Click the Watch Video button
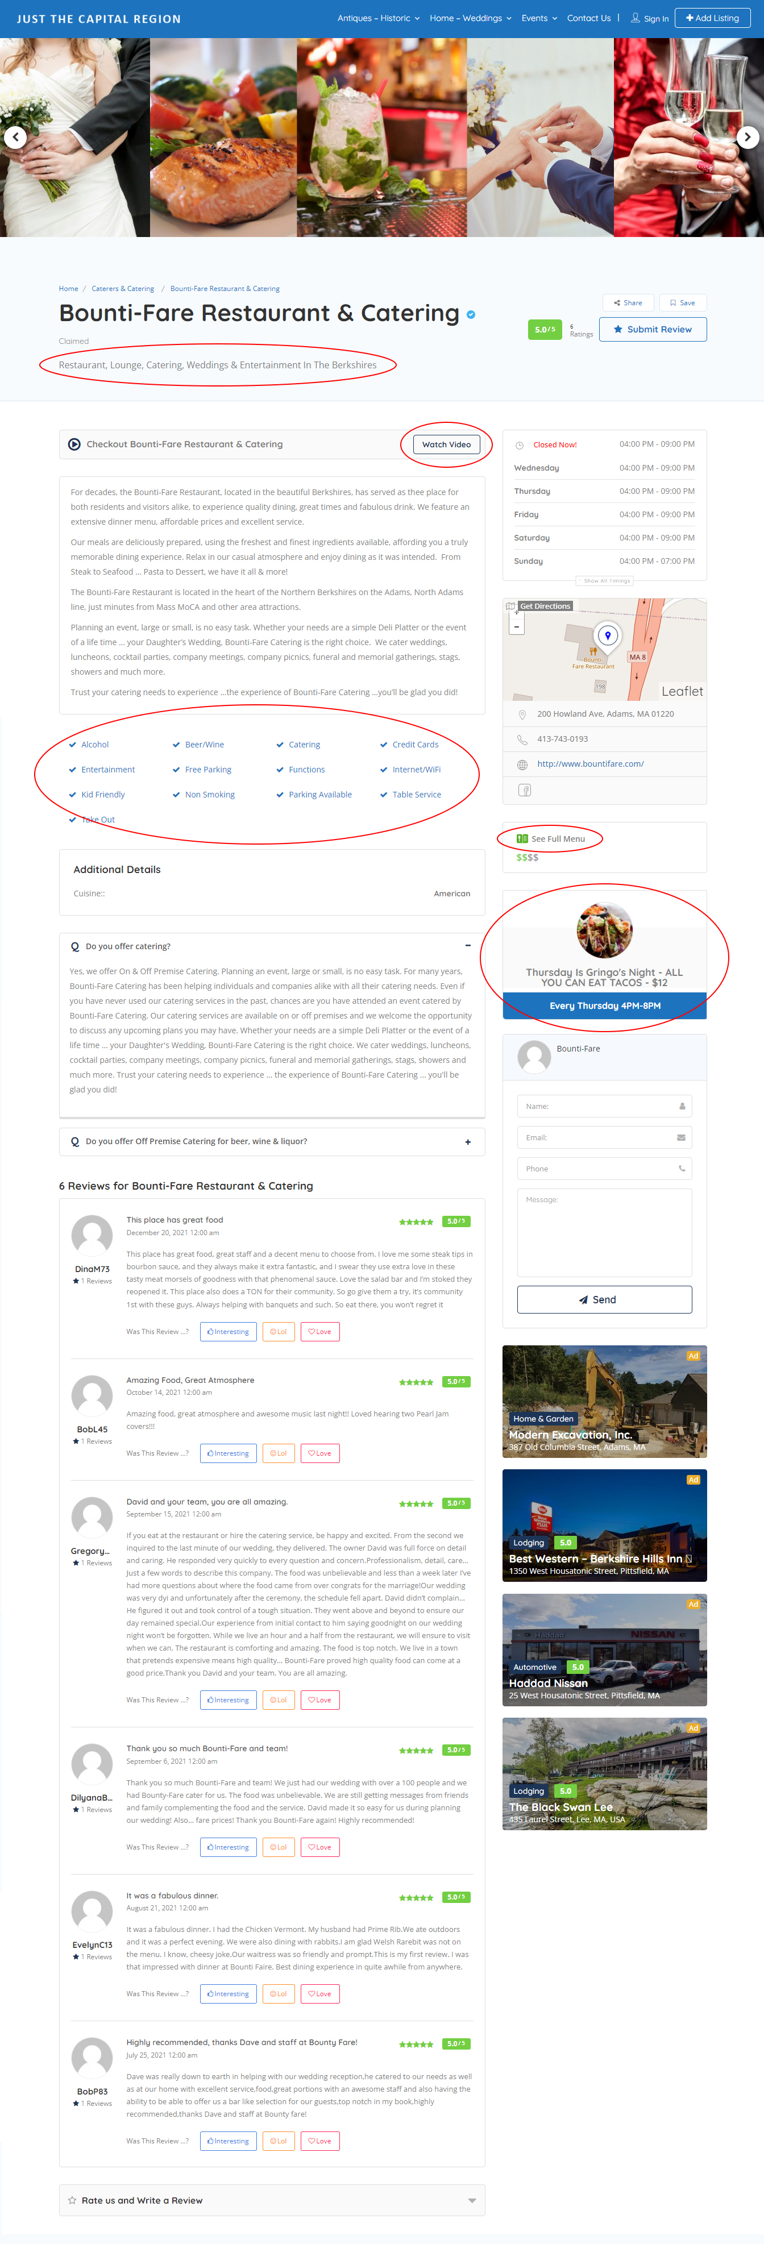The width and height of the screenshot is (764, 2244). click(x=446, y=444)
